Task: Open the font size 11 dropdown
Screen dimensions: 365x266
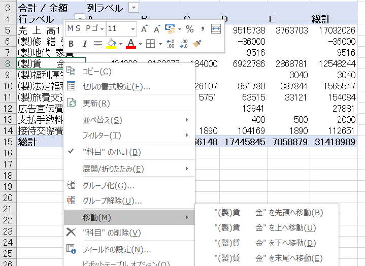Action: (133, 28)
